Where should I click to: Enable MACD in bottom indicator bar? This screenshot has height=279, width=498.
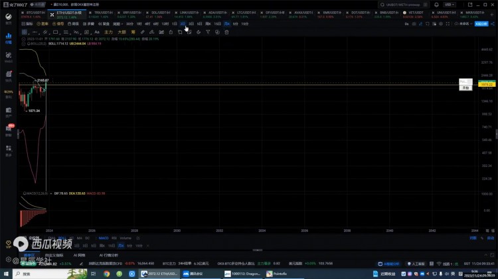104,238
